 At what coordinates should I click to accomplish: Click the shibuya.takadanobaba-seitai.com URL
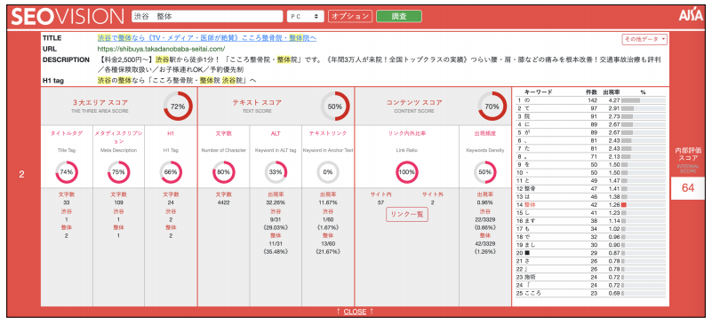point(161,49)
